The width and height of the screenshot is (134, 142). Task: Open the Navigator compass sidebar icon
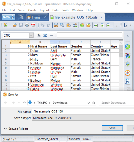(127, 73)
